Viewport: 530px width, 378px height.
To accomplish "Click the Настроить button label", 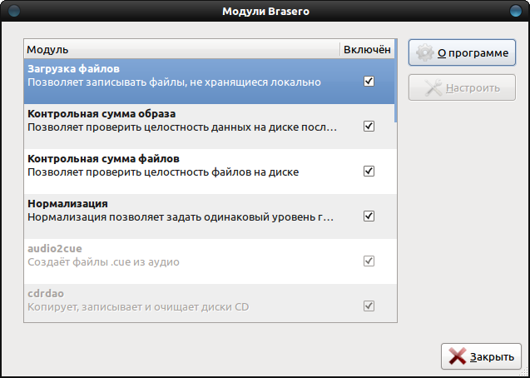I will 473,88.
